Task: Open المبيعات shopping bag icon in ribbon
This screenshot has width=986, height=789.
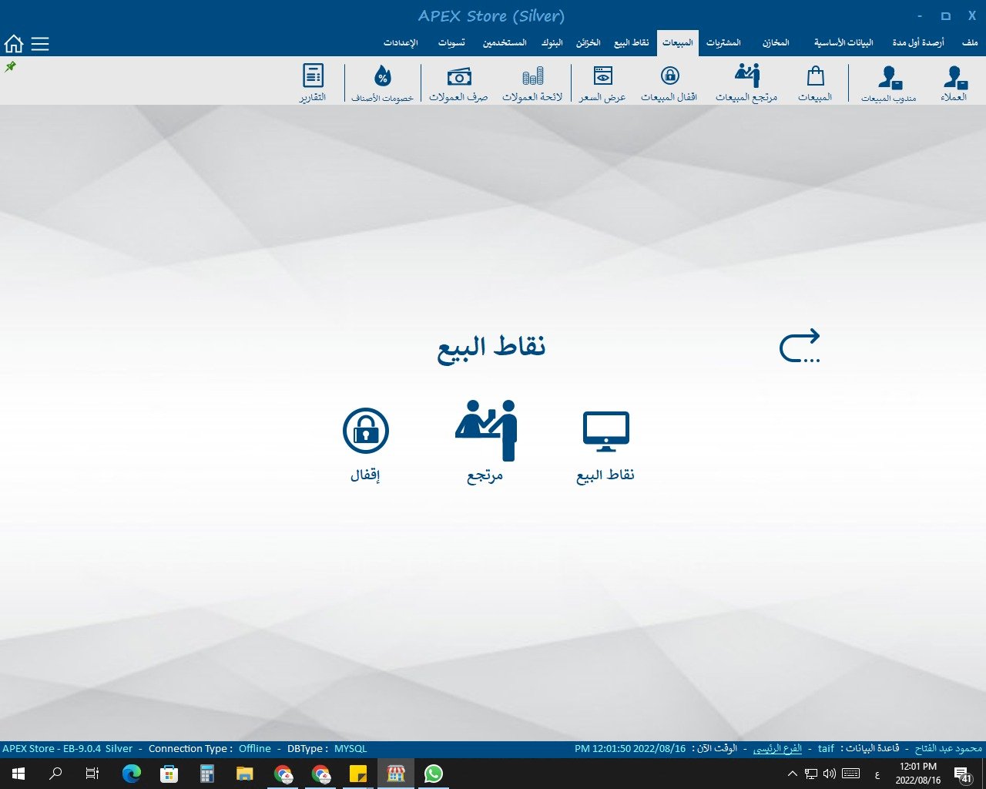Action: pyautogui.click(x=815, y=83)
